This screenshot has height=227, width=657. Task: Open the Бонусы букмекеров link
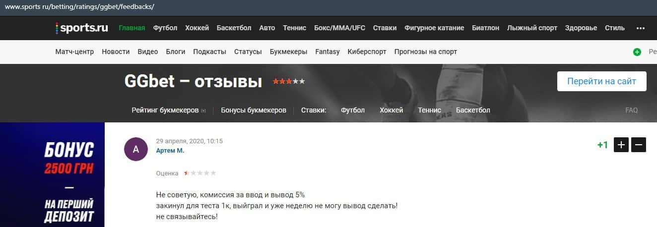click(x=254, y=110)
